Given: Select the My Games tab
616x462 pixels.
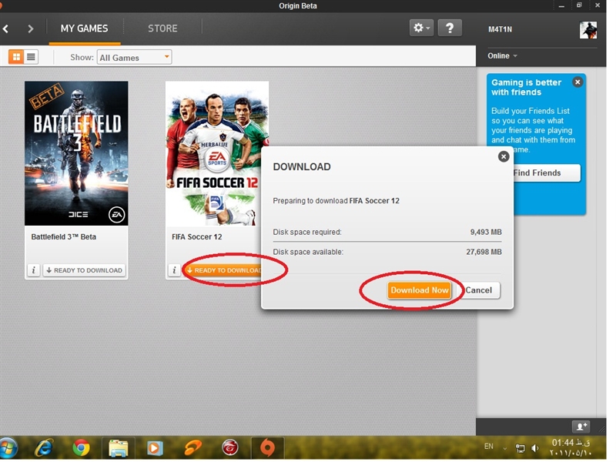Looking at the screenshot, I should point(84,28).
